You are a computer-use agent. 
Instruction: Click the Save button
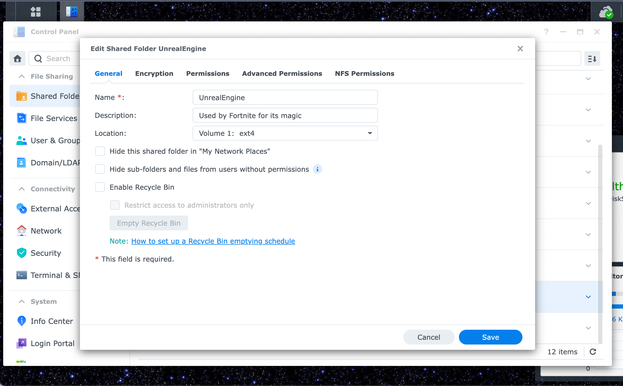[490, 337]
